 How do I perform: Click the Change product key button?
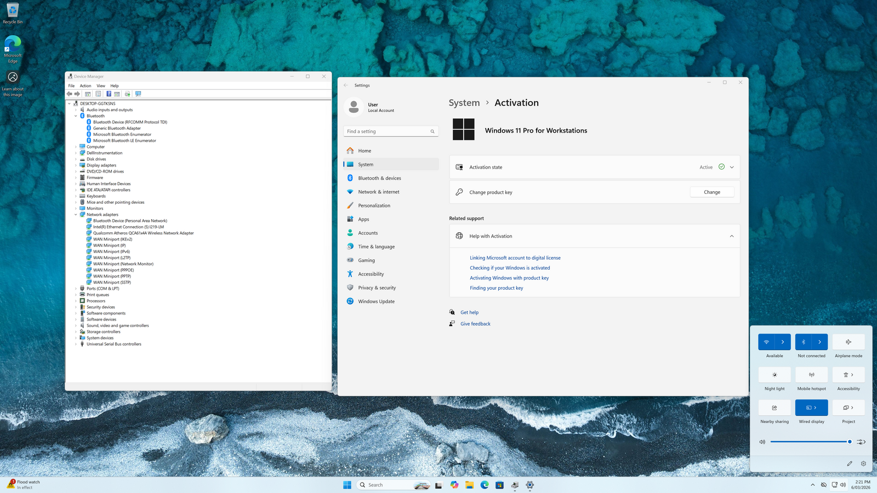pyautogui.click(x=711, y=192)
